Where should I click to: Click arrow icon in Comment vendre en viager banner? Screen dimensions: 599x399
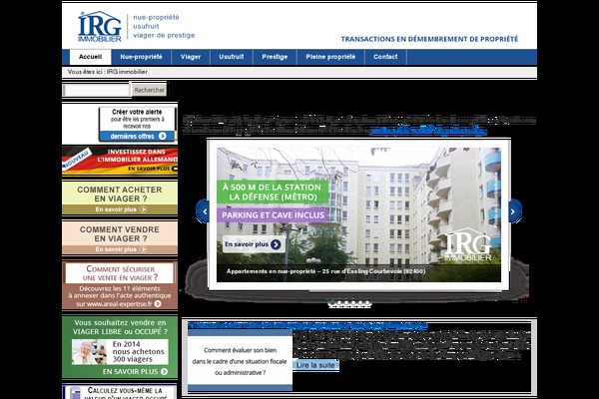point(143,249)
